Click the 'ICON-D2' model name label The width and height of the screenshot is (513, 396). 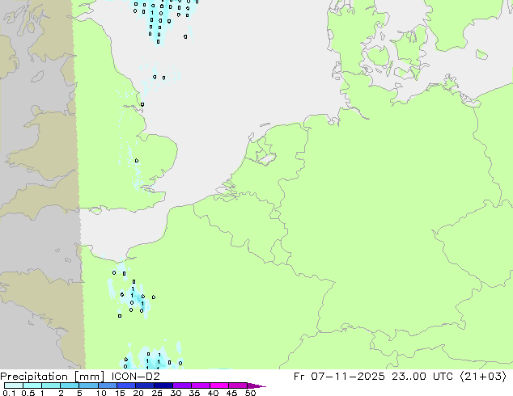(135, 377)
